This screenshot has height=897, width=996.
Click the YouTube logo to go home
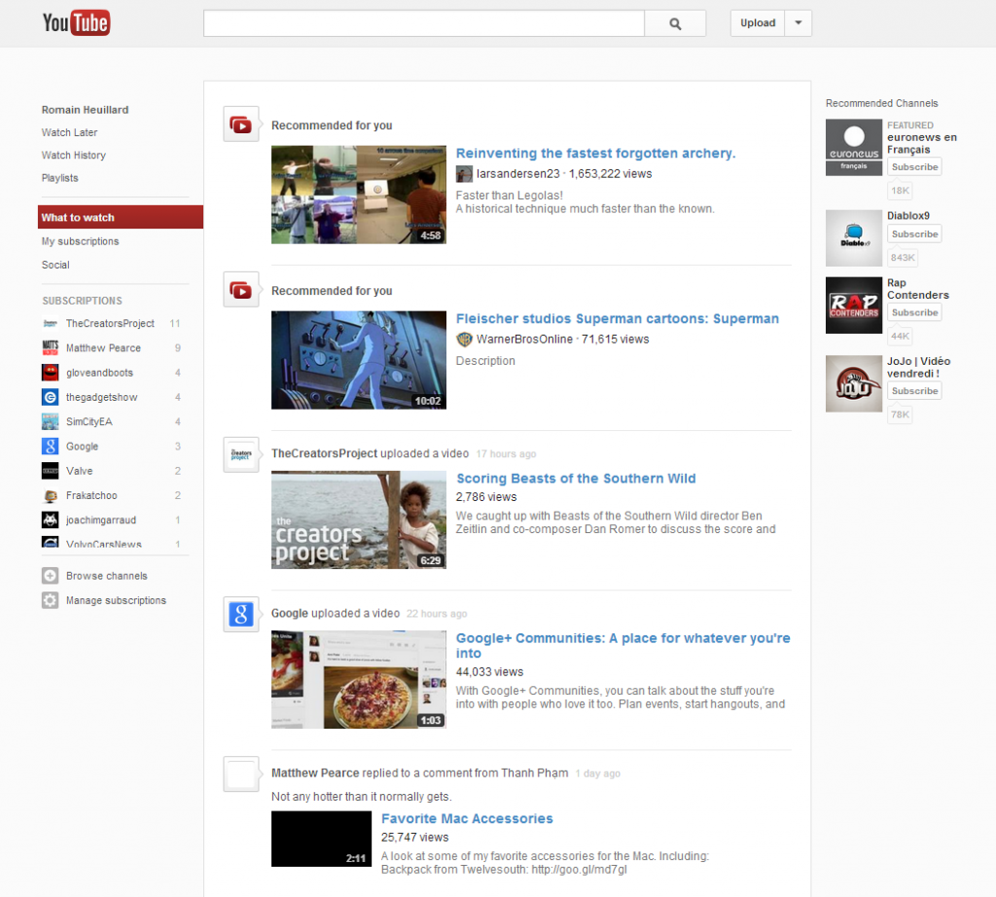76,21
